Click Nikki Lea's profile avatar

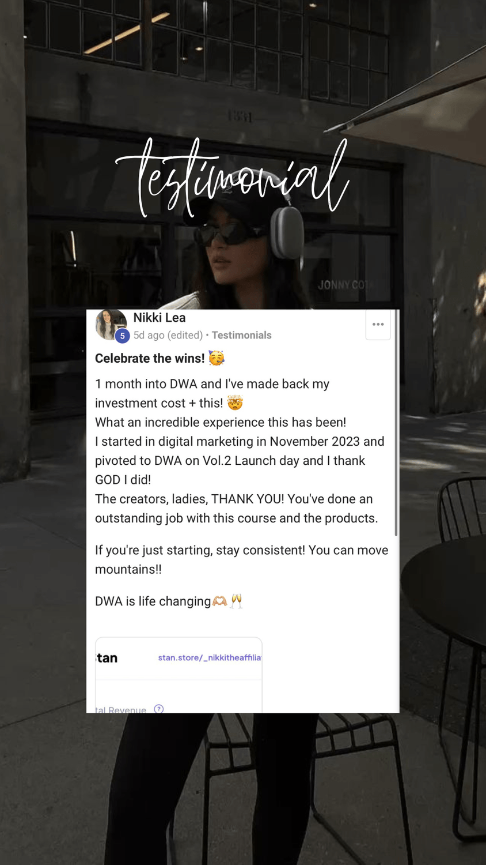pyautogui.click(x=111, y=324)
